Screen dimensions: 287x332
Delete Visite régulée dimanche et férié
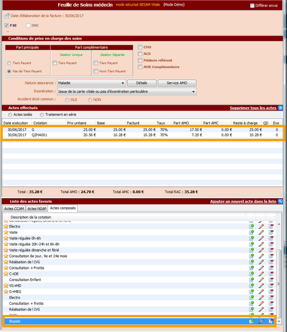(271, 250)
